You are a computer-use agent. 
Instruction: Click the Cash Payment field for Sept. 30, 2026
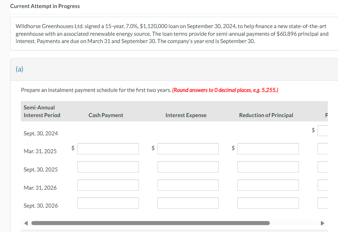pos(108,203)
